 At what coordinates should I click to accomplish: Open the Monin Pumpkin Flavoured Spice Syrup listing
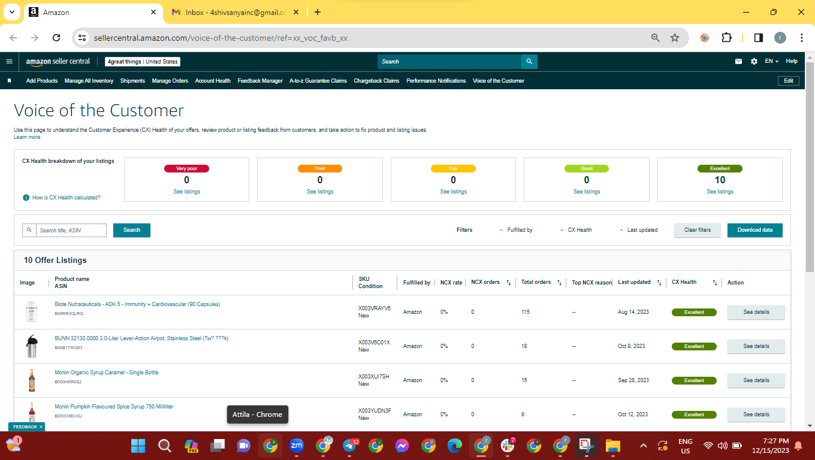pyautogui.click(x=114, y=407)
